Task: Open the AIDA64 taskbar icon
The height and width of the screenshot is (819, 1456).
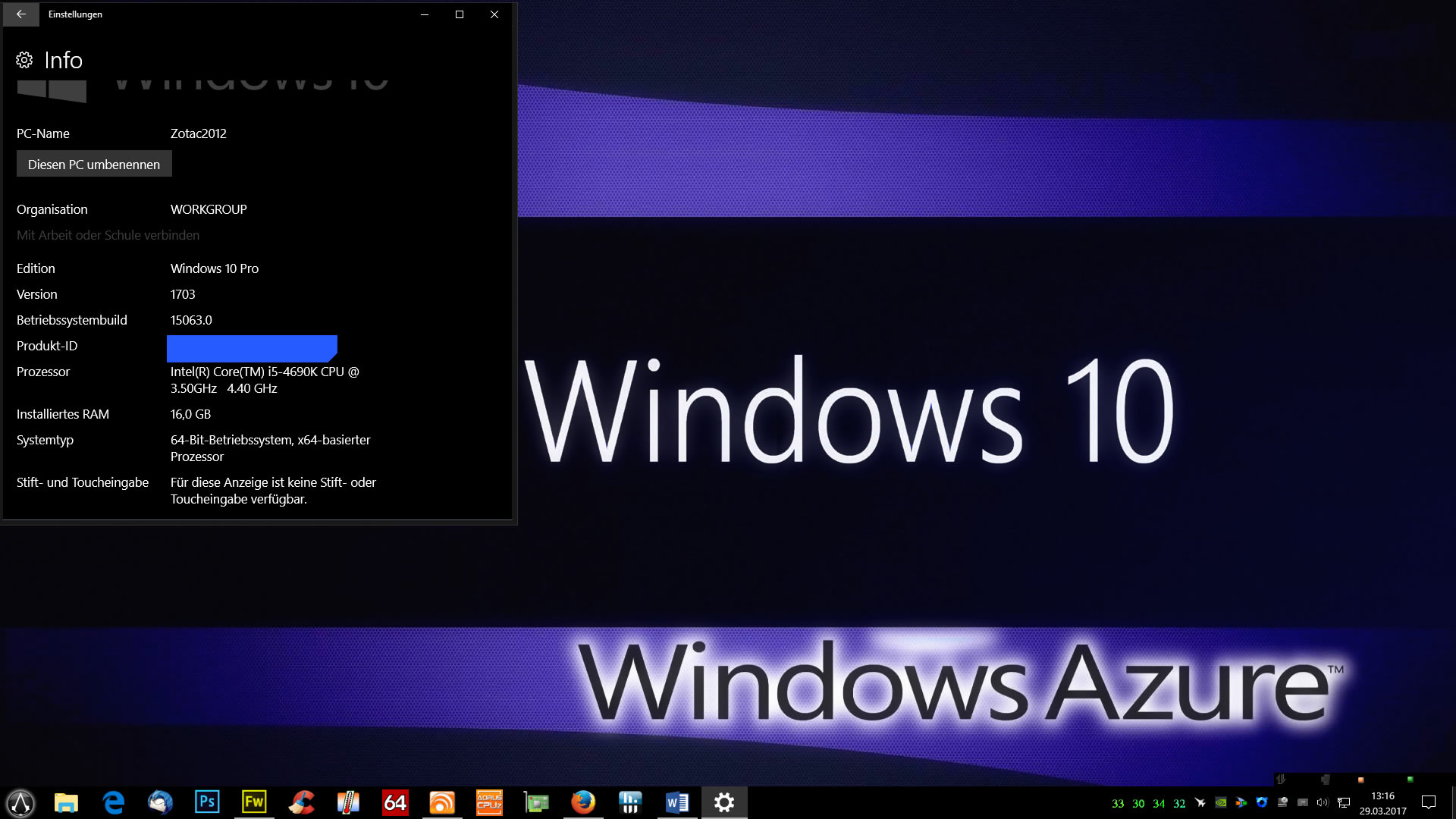Action: 395,802
